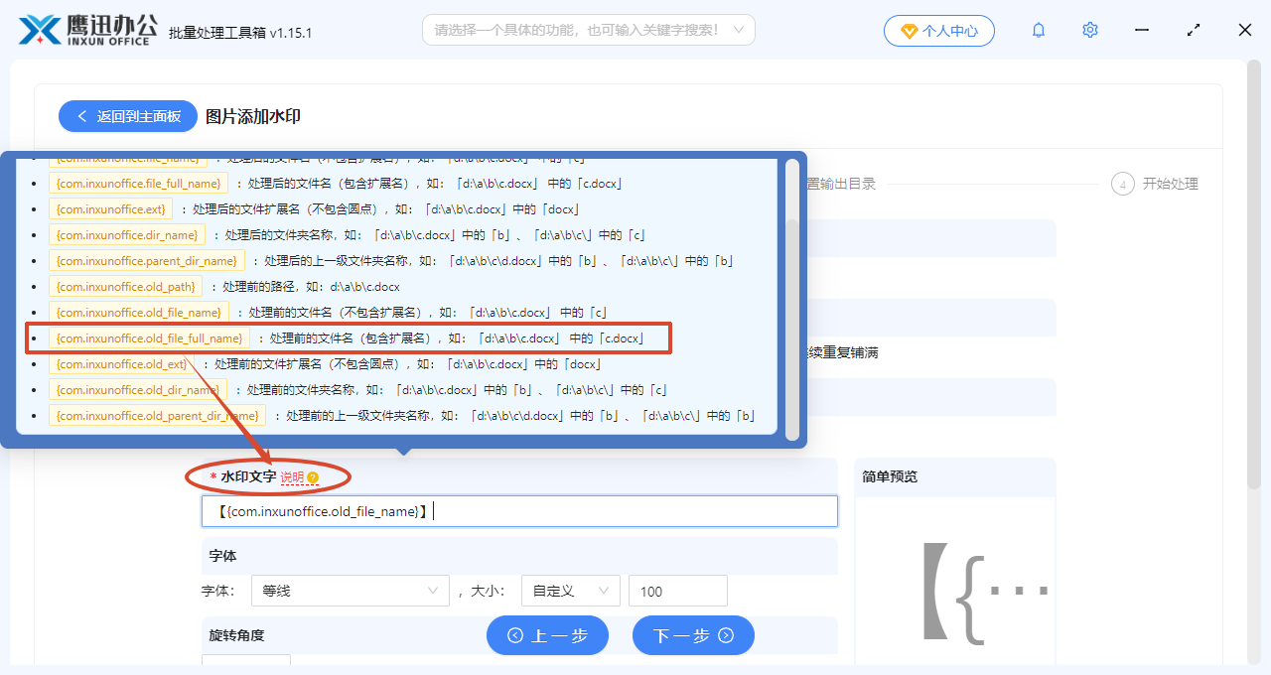The width and height of the screenshot is (1271, 675).
Task: Click the question mark icon beside 说明
Action: pos(313,478)
